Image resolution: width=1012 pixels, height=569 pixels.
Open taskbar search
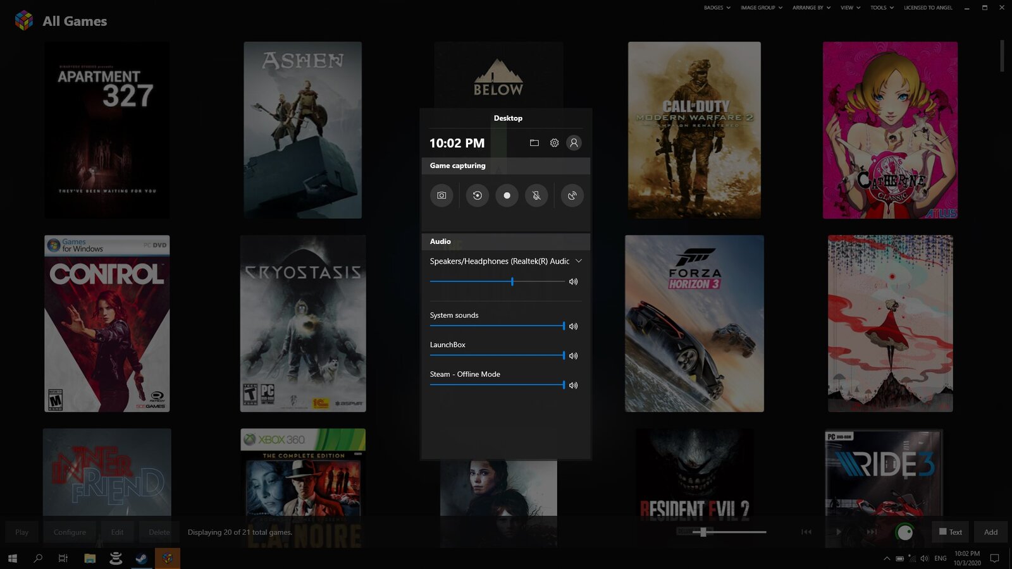tap(38, 558)
